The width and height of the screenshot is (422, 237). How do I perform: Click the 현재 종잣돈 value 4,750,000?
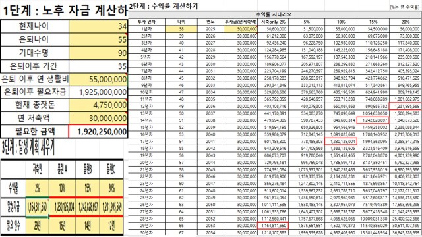pyautogui.click(x=98, y=105)
